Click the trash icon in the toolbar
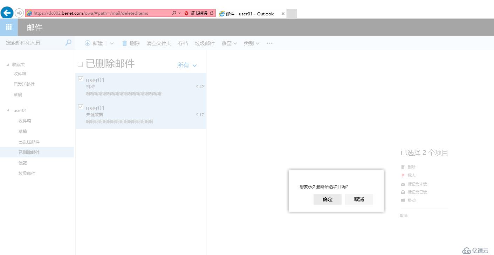 point(124,43)
